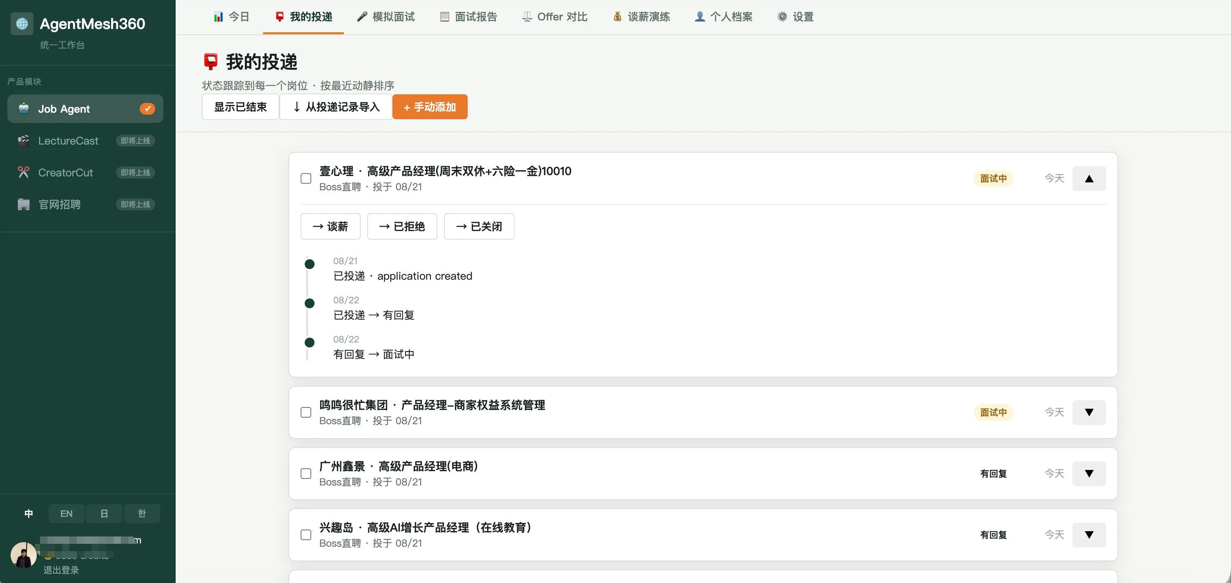Click the 显示已结束 button
Image resolution: width=1231 pixels, height=583 pixels.
tap(241, 107)
